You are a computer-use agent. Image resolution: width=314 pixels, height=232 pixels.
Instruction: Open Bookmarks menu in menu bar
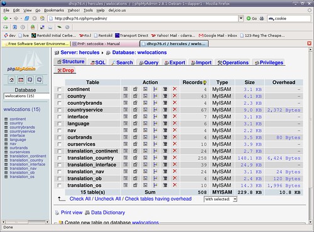(54, 10)
